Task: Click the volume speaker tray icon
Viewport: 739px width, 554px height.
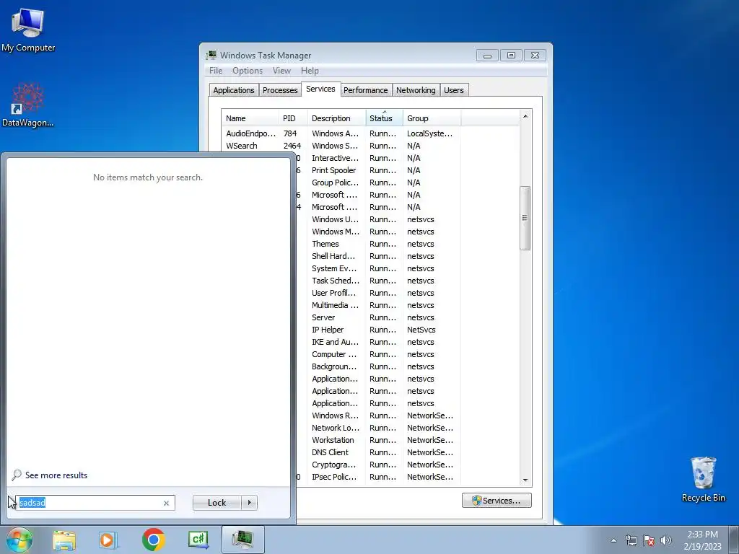Action: tap(666, 540)
